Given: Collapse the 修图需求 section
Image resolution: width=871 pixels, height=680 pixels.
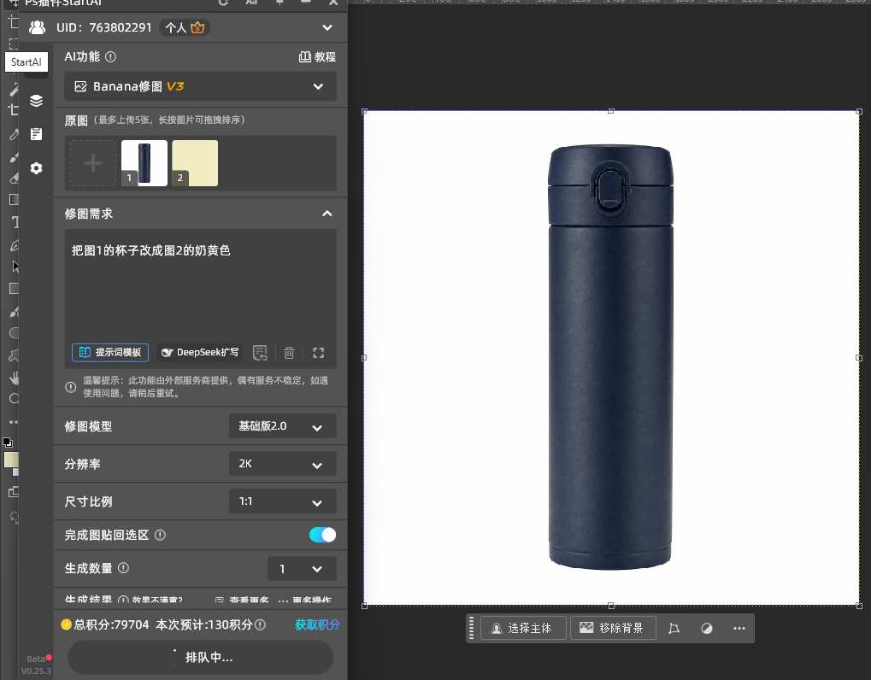Looking at the screenshot, I should pyautogui.click(x=327, y=214).
